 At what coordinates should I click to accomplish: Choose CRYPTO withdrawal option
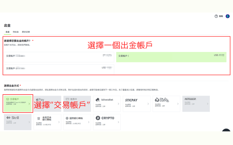tap(107, 122)
